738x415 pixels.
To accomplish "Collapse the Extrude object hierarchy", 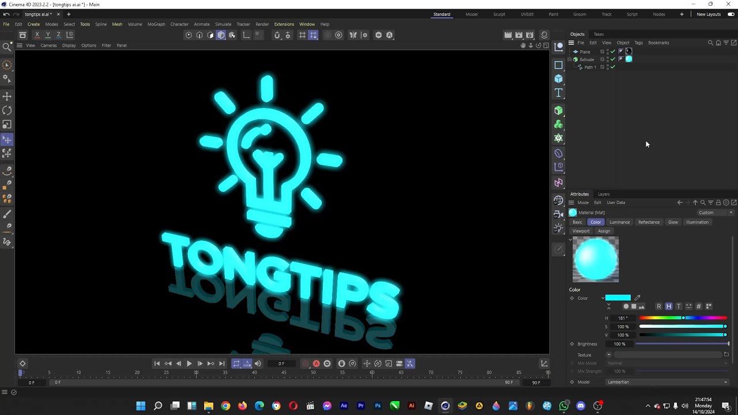I will [x=570, y=59].
